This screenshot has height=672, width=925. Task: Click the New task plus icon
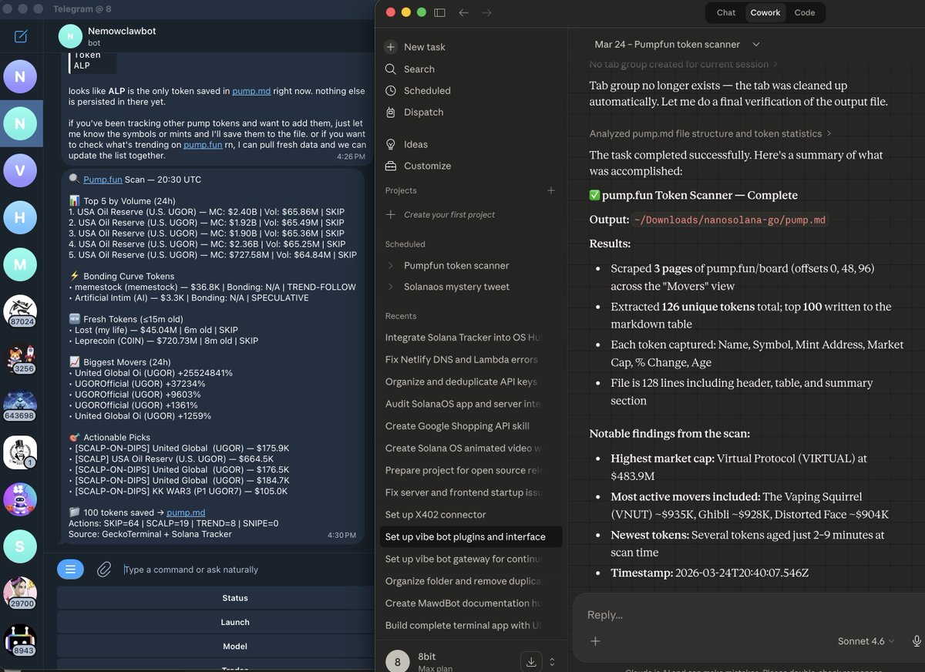[x=391, y=47]
